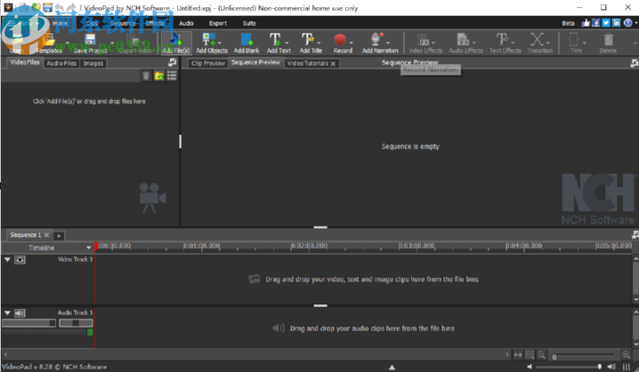This screenshot has height=372, width=639.
Task: Click the Save Project icon
Action: pos(90,40)
